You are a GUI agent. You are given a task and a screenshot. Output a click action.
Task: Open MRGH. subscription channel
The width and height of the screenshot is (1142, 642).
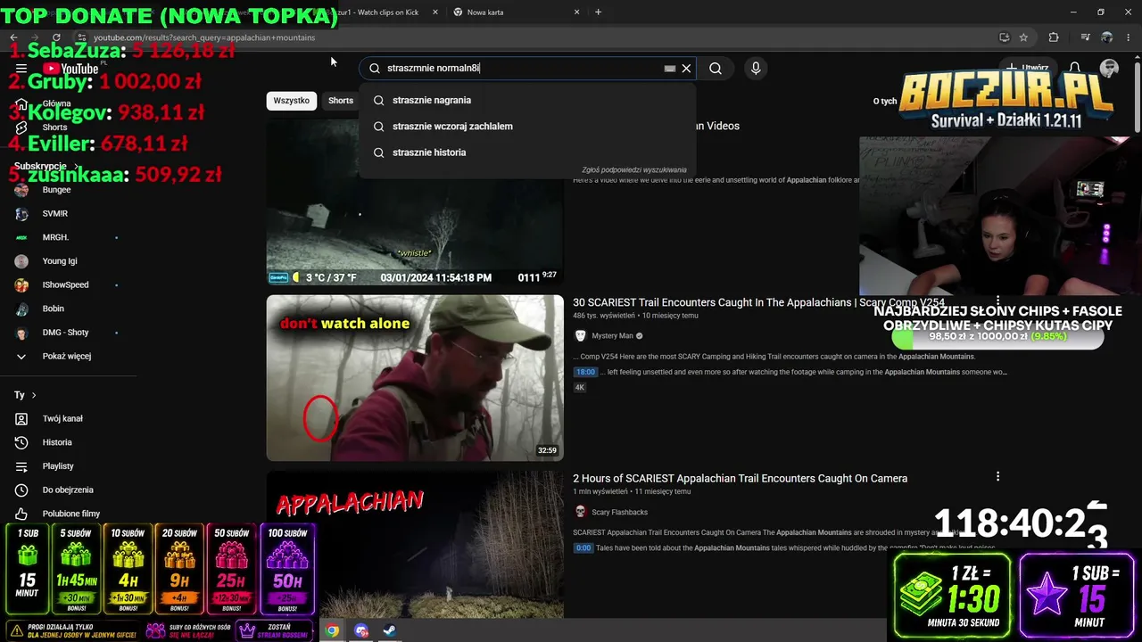55,237
